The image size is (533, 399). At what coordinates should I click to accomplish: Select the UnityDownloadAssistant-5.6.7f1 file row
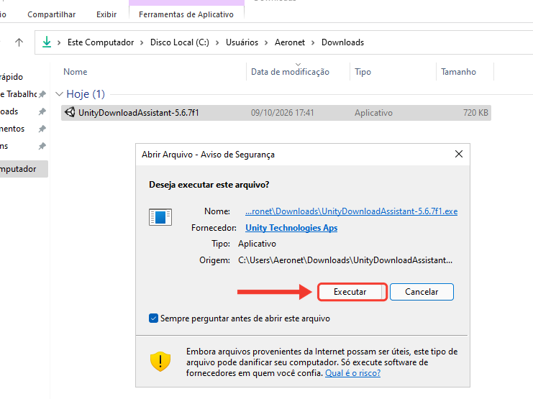point(276,113)
